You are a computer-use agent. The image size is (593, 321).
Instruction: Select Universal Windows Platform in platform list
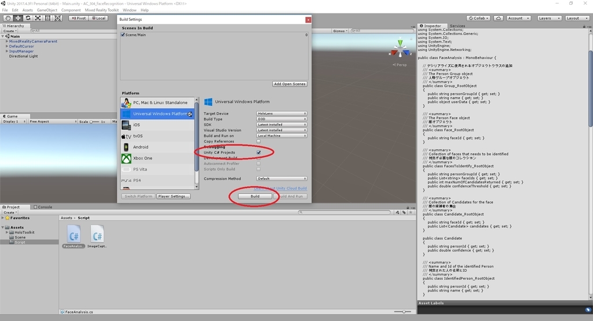pyautogui.click(x=157, y=114)
